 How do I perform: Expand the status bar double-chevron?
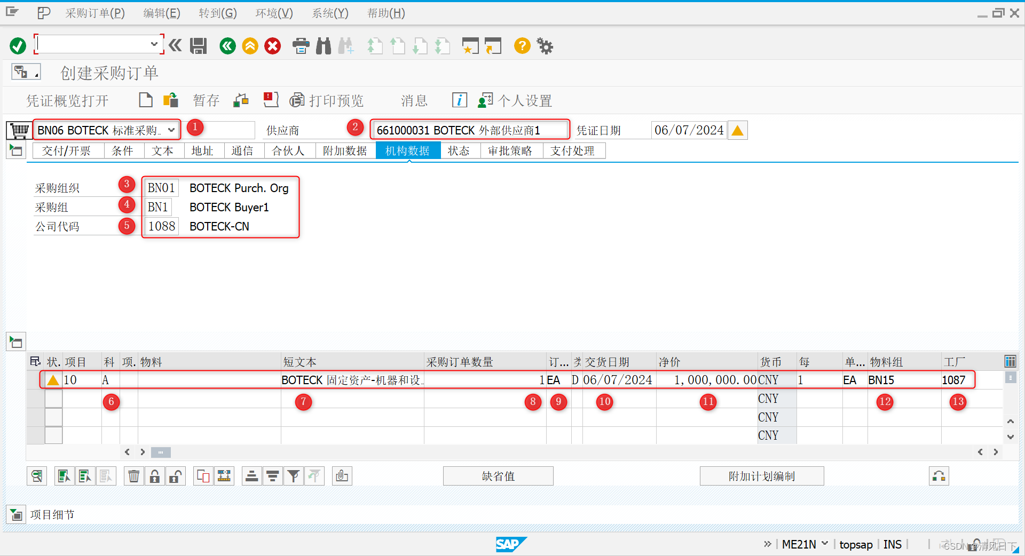tap(768, 544)
